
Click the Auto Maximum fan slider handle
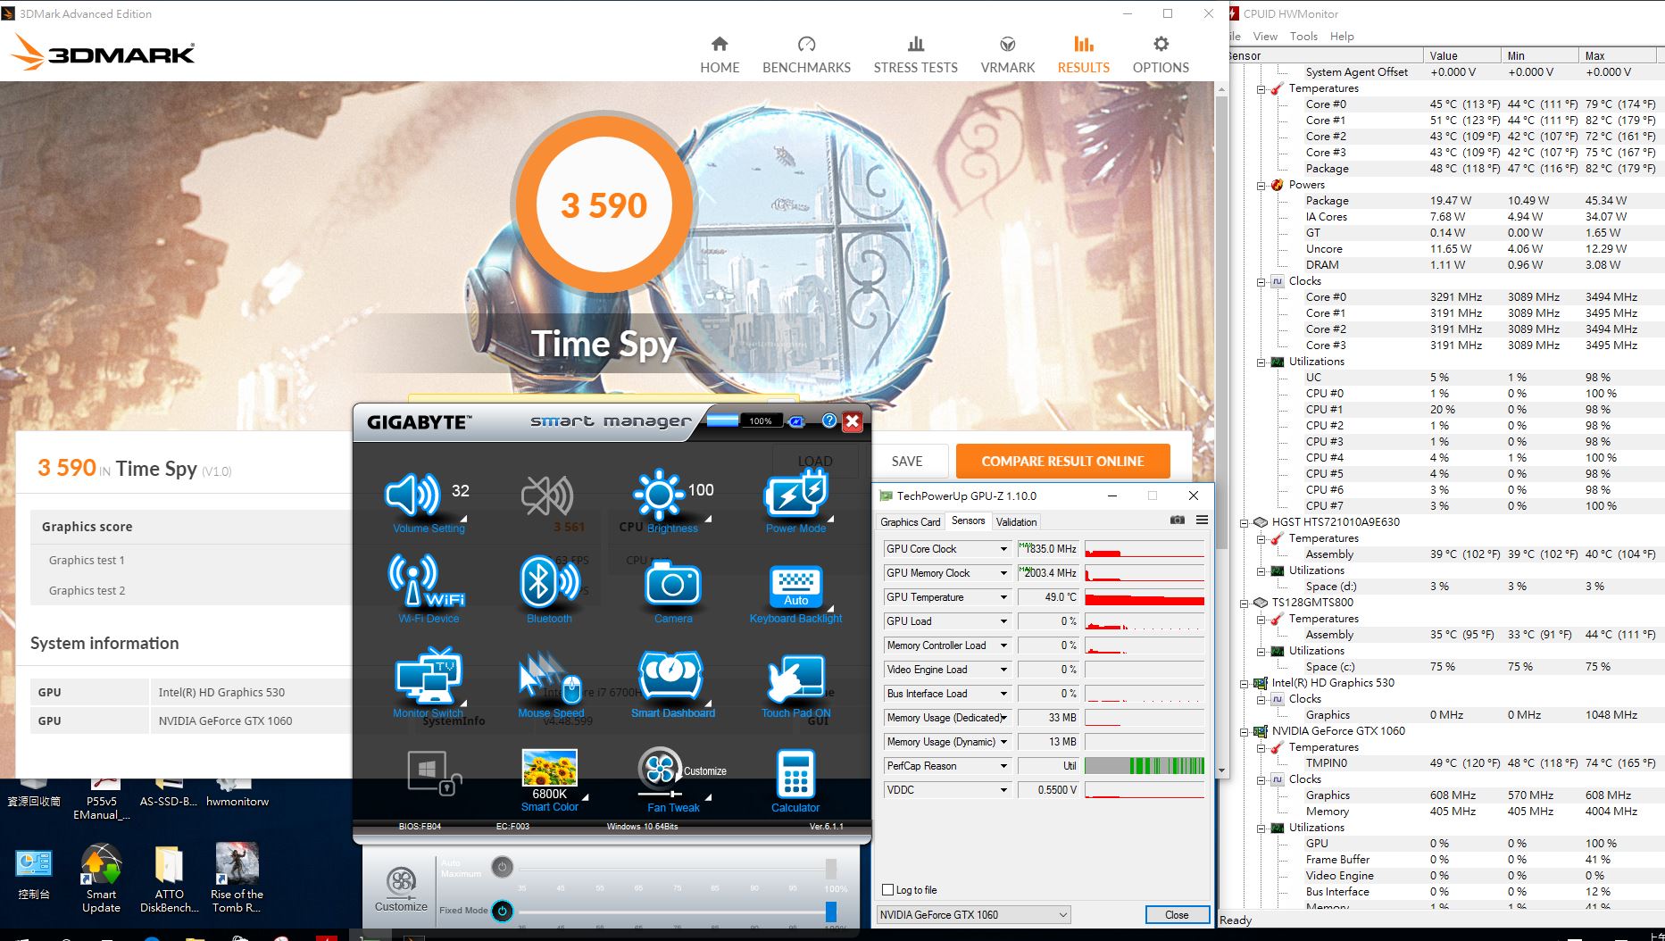click(831, 868)
